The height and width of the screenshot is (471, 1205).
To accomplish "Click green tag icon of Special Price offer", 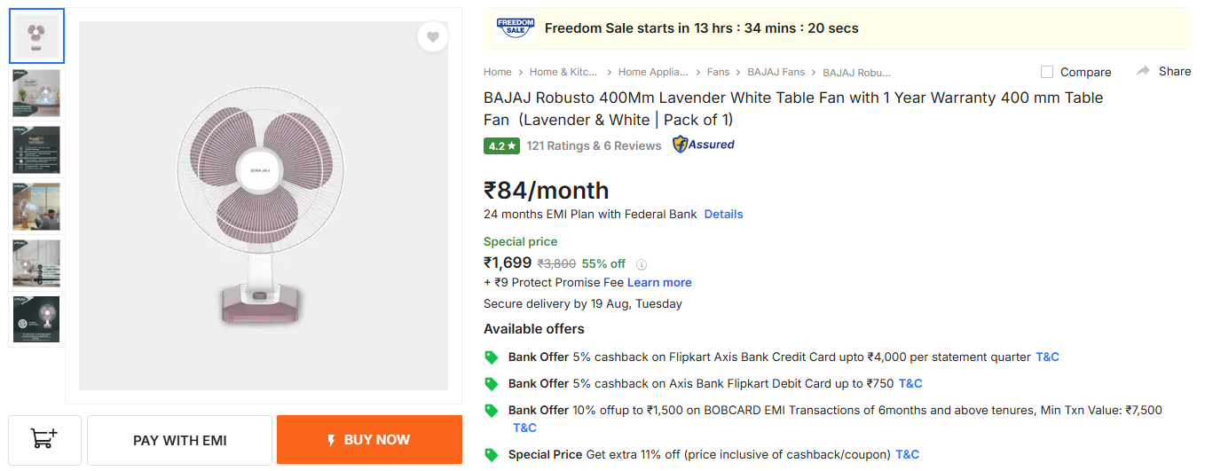I will point(492,455).
